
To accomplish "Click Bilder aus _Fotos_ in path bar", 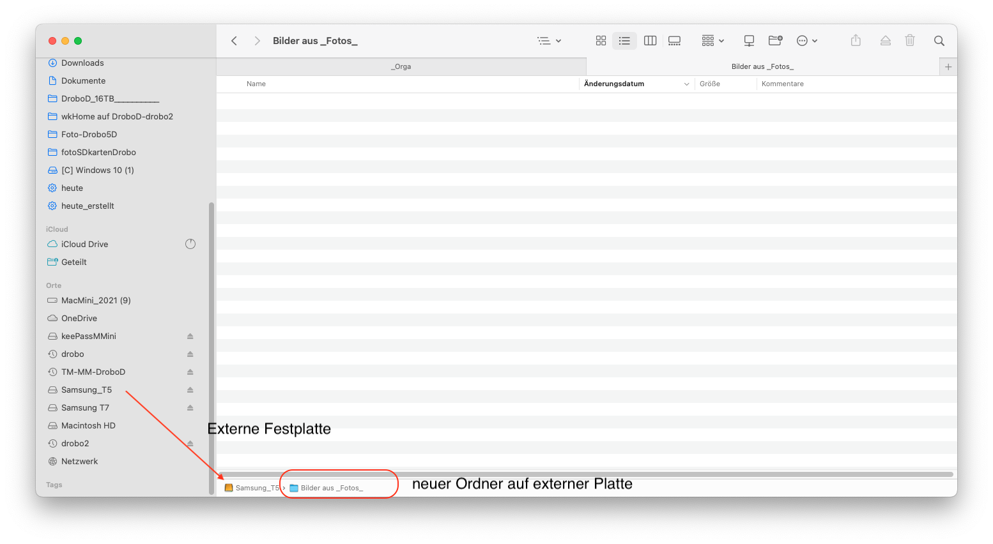I will tap(327, 488).
